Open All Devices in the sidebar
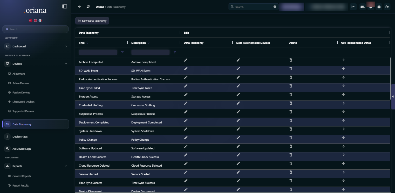Screen dimensions: 395x193 click(19, 74)
